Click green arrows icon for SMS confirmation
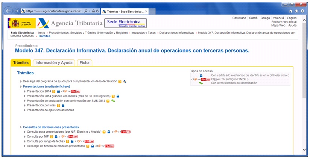This screenshot has width=310, height=159. [113, 101]
